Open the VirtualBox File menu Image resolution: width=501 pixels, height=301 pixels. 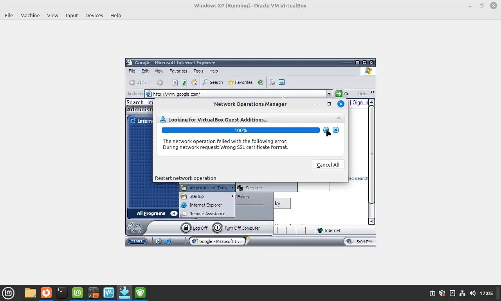[9, 15]
